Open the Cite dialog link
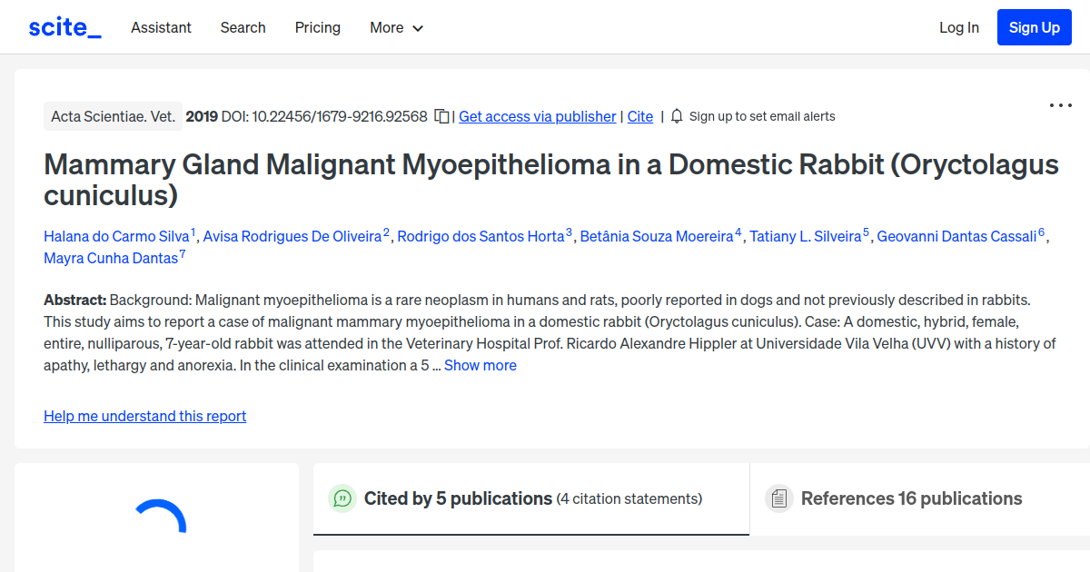 tap(639, 116)
